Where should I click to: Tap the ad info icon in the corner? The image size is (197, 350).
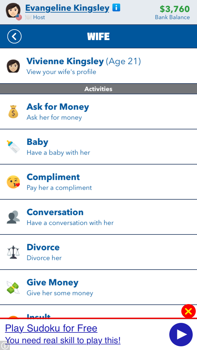click(5, 346)
